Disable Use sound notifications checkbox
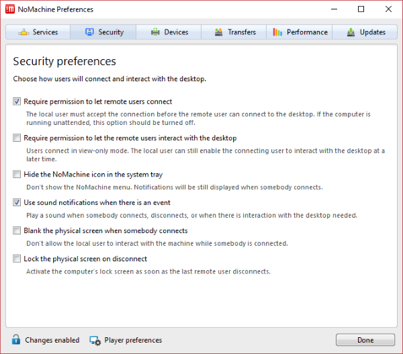403x354 pixels. 17,203
